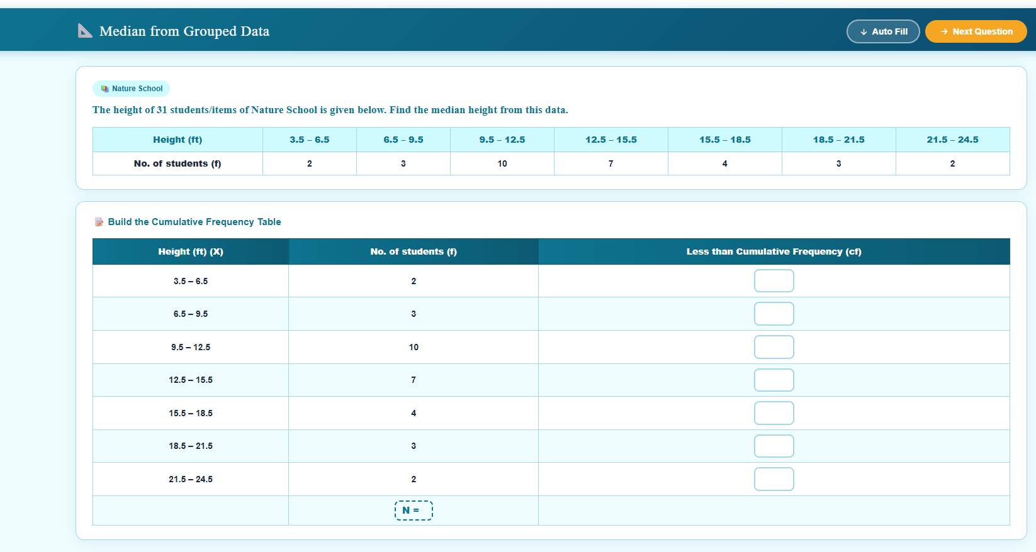Image resolution: width=1036 pixels, height=552 pixels.
Task: Click the Nature School badge icon
Action: 104,89
